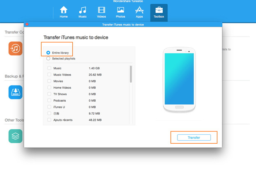
Task: Click the blue backup download icon
Action: click(x=16, y=92)
